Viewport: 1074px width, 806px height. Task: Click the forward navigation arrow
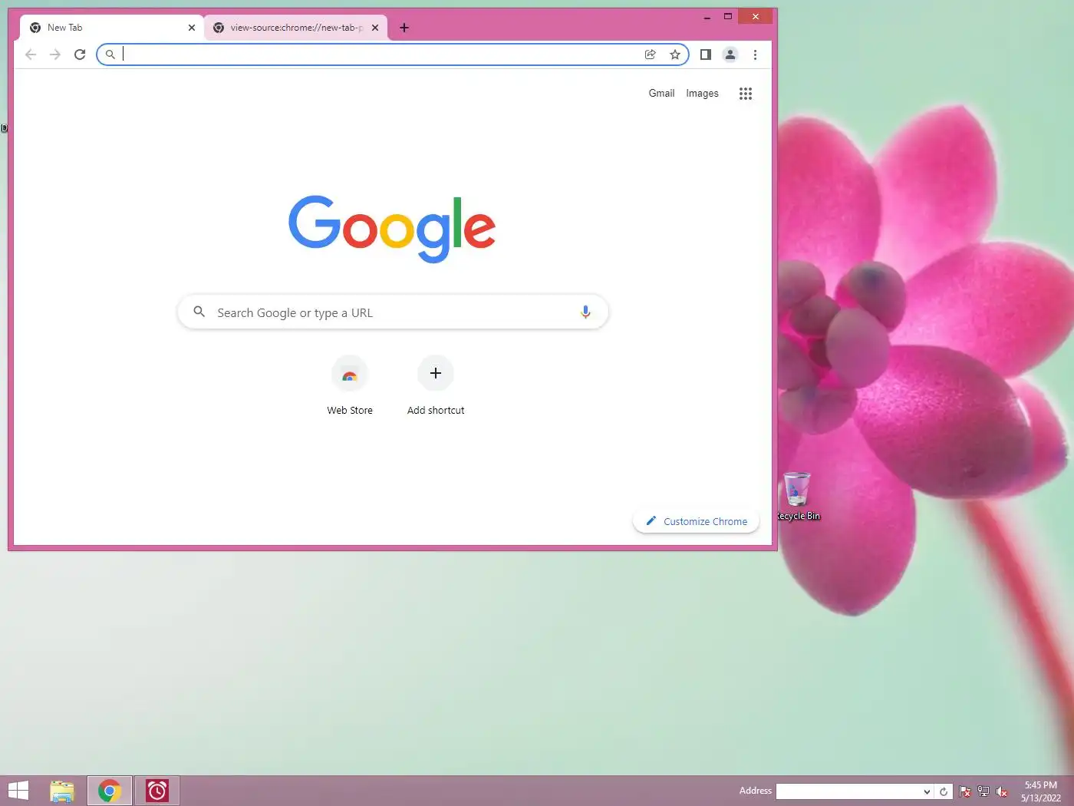point(55,55)
